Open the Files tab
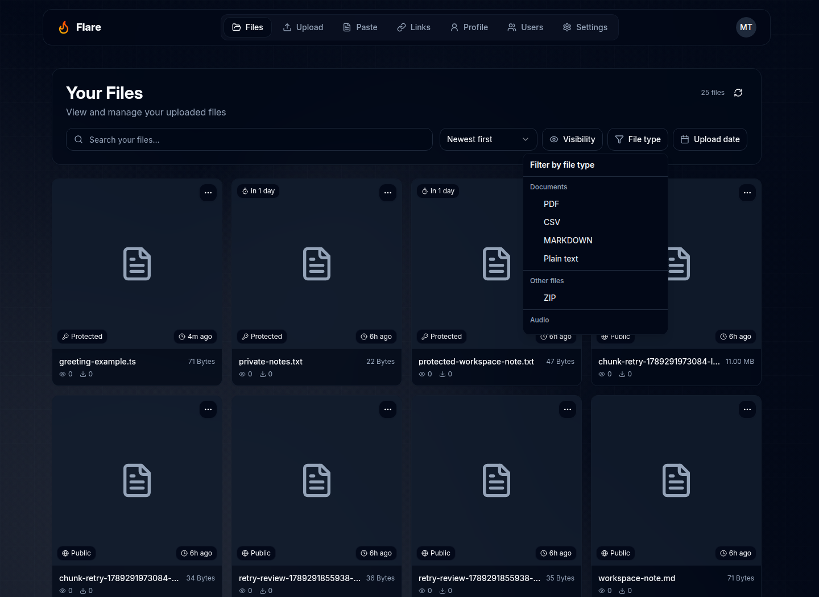The width and height of the screenshot is (819, 597). [247, 27]
